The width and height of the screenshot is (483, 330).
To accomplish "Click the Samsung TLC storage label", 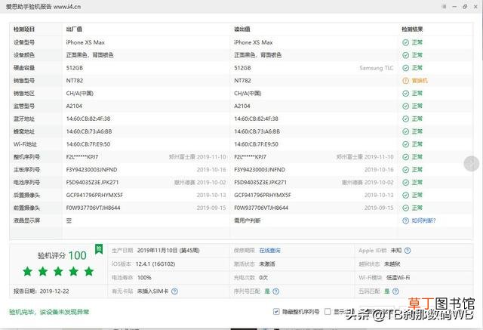I will pyautogui.click(x=377, y=68).
